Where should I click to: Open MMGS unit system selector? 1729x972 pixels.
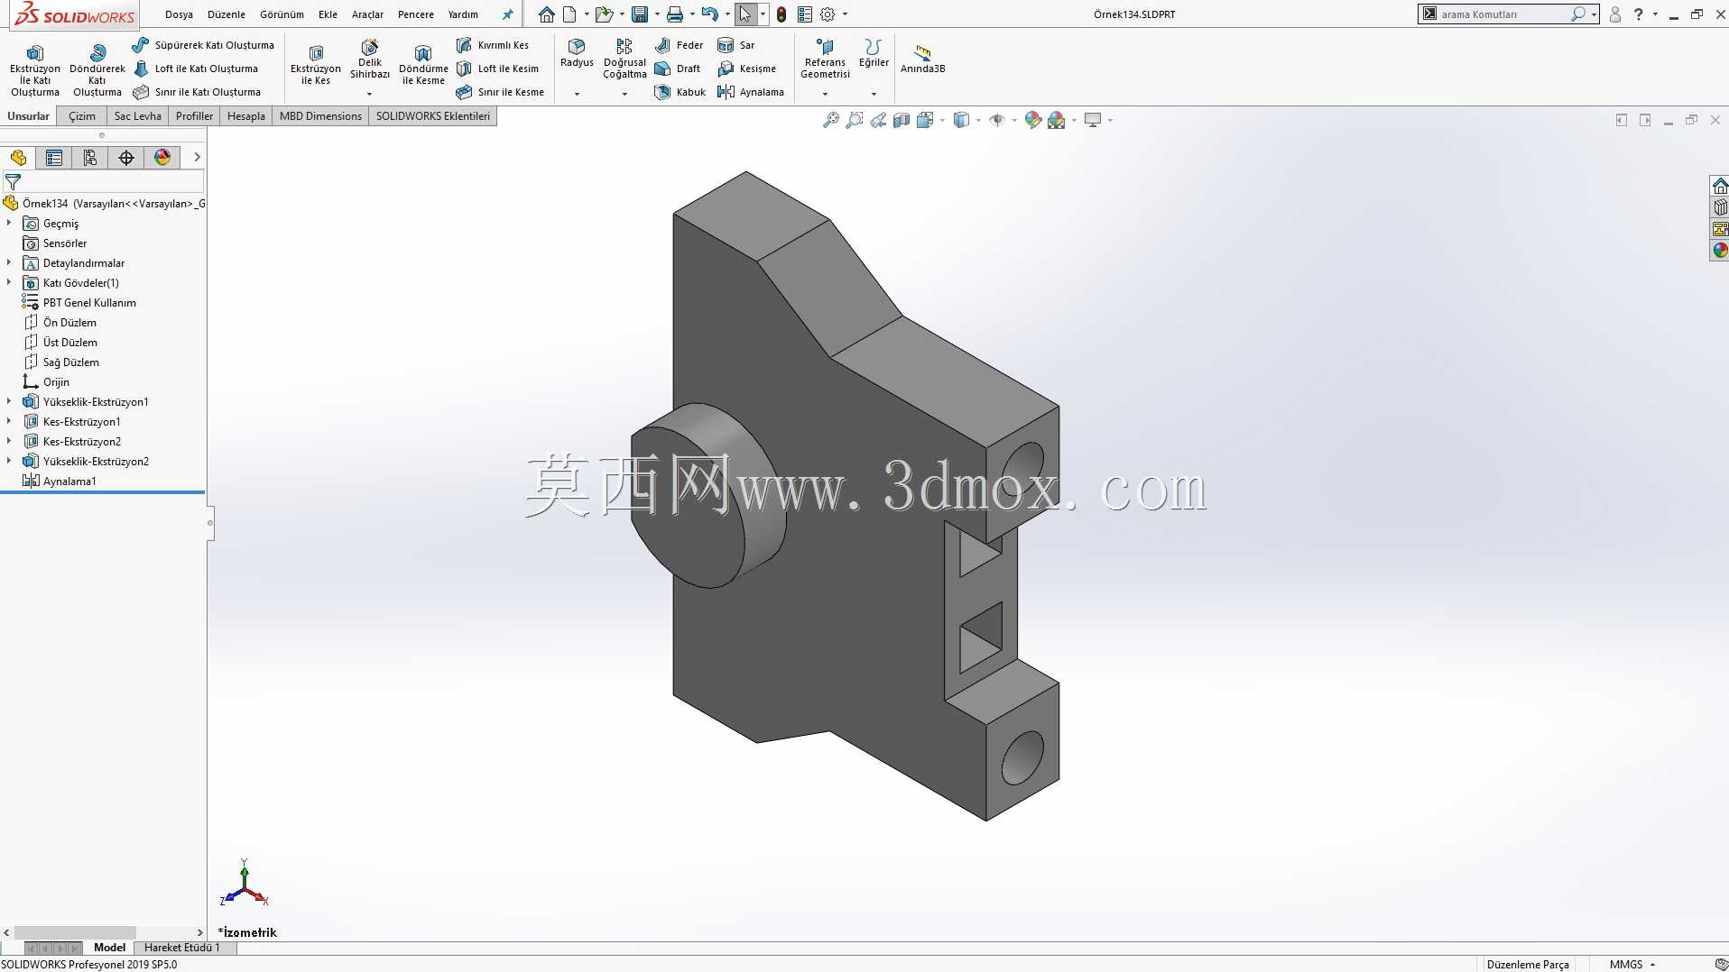coord(1632,965)
